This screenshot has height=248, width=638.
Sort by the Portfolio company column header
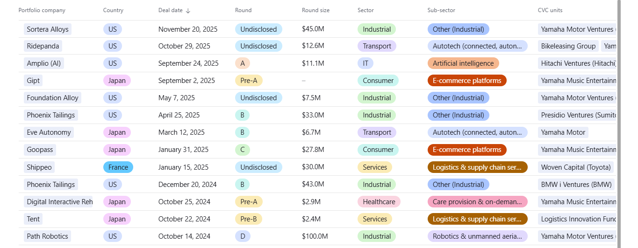pos(42,10)
